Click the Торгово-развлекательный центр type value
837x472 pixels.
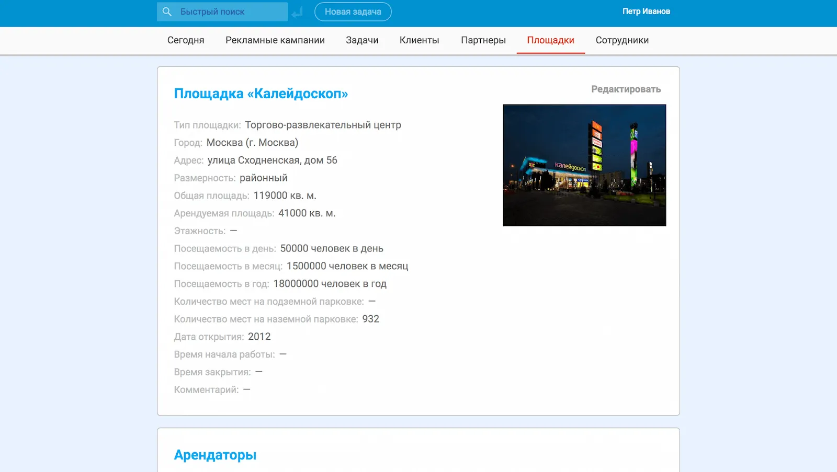(323, 125)
